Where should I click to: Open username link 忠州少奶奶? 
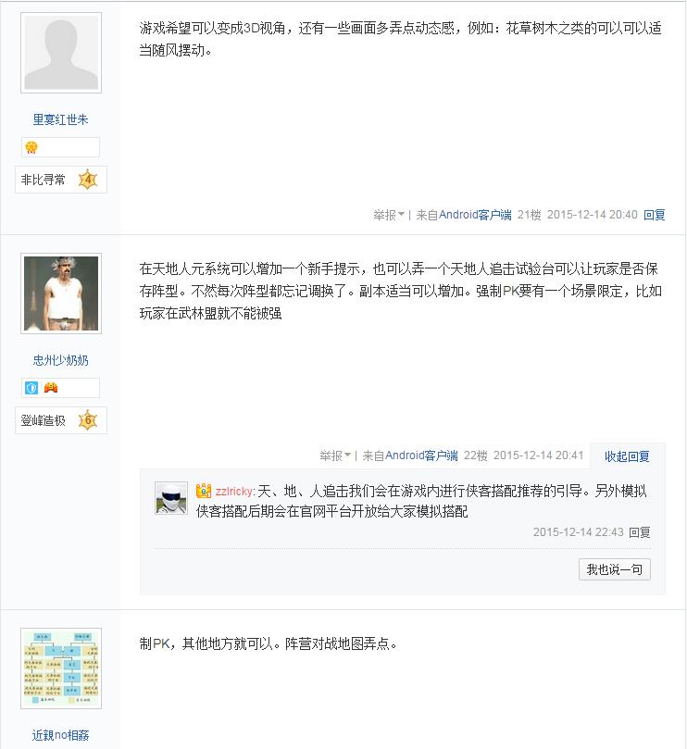[x=61, y=360]
